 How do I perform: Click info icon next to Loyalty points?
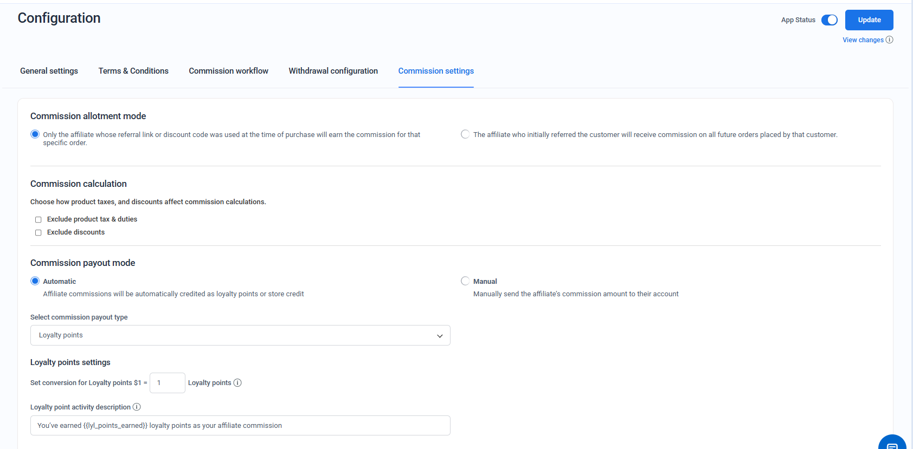tap(237, 383)
